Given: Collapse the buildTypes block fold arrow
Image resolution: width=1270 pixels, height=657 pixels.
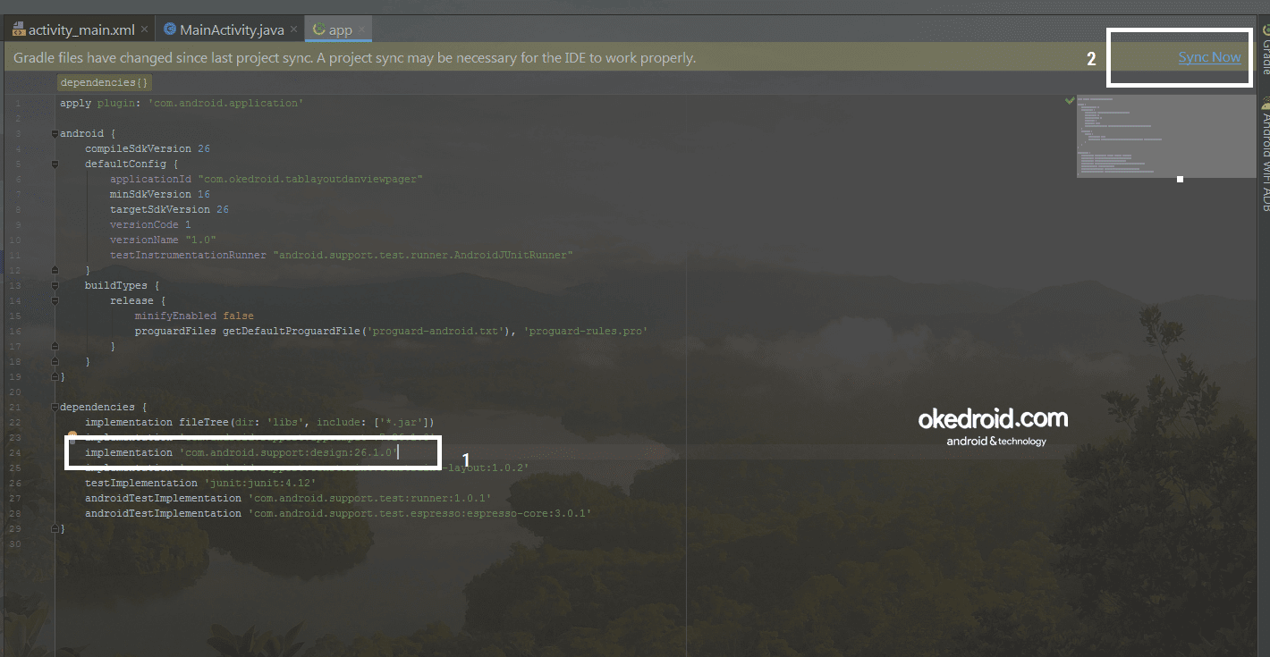Looking at the screenshot, I should click(54, 284).
